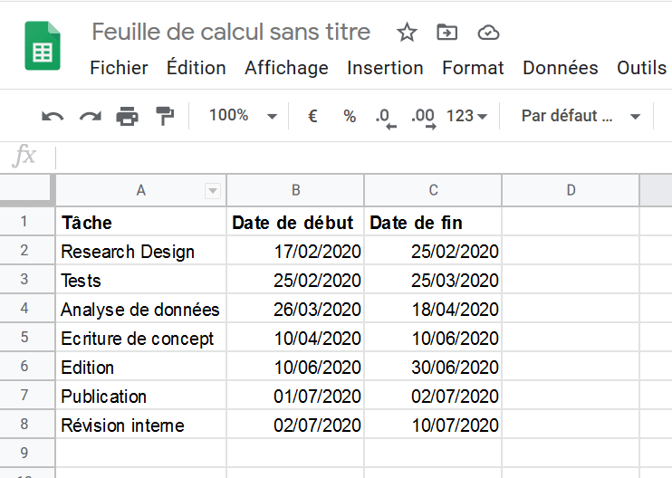Viewport: 672px width, 478px height.
Task: Select the Révision interne cell
Action: [x=141, y=425]
